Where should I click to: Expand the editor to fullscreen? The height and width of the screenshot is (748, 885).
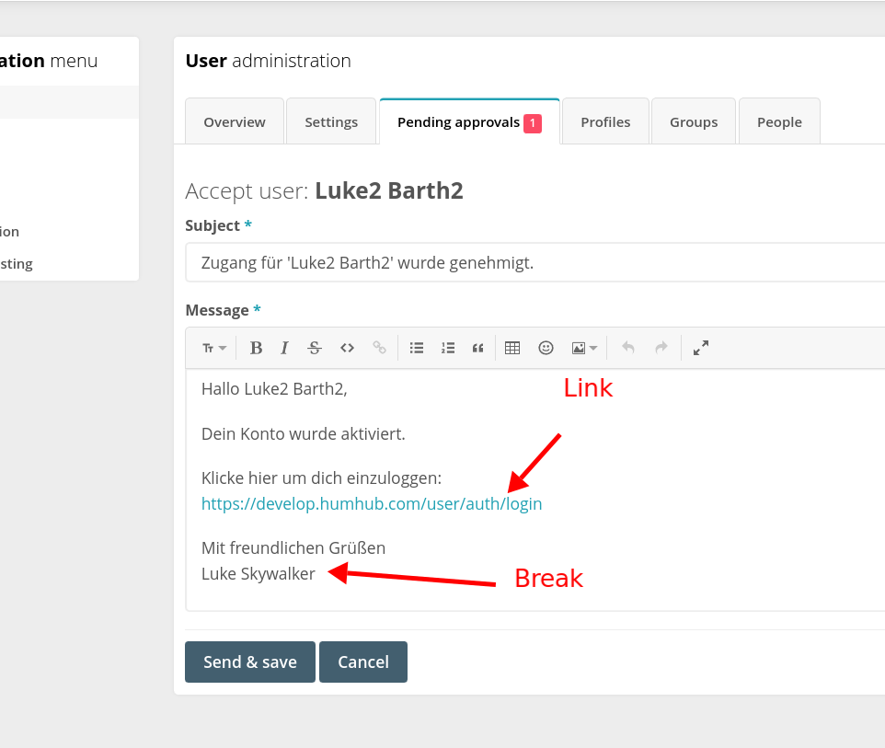[700, 348]
